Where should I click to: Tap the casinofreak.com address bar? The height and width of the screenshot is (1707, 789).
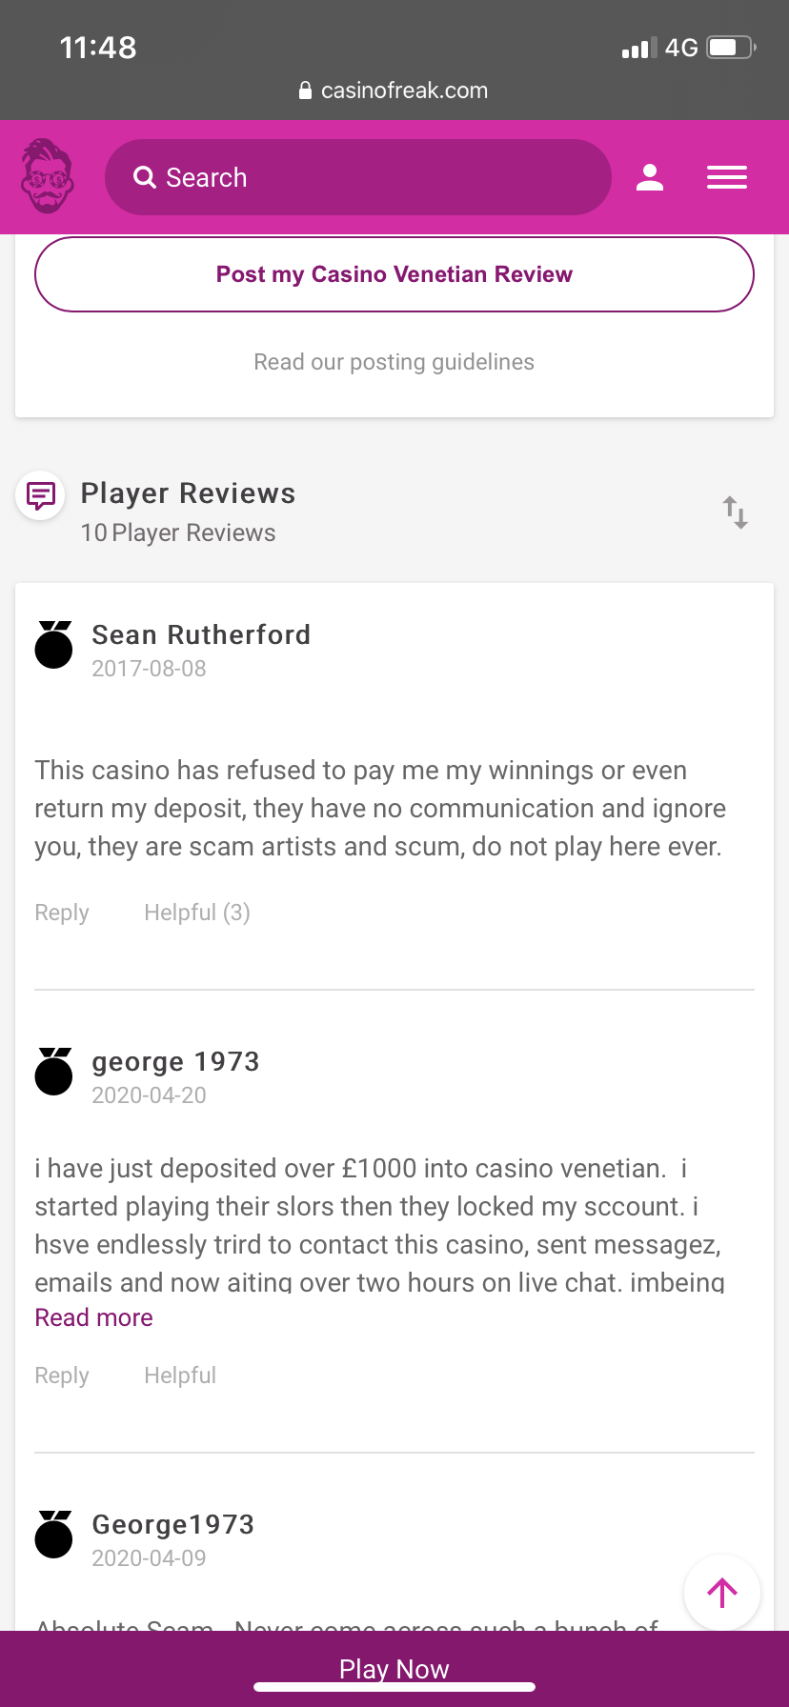tap(394, 90)
